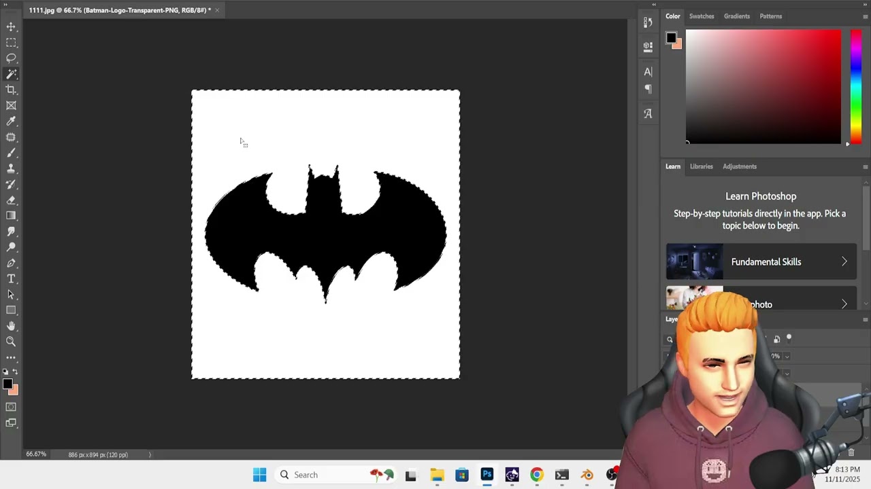Screen dimensions: 871x489
Task: Switch to the Libraries tab
Action: [x=702, y=166]
